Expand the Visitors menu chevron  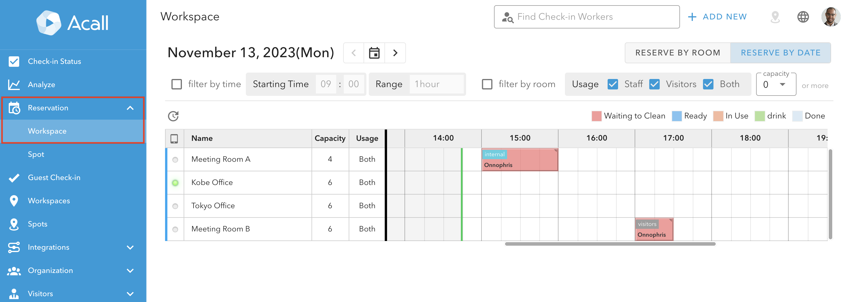point(130,294)
